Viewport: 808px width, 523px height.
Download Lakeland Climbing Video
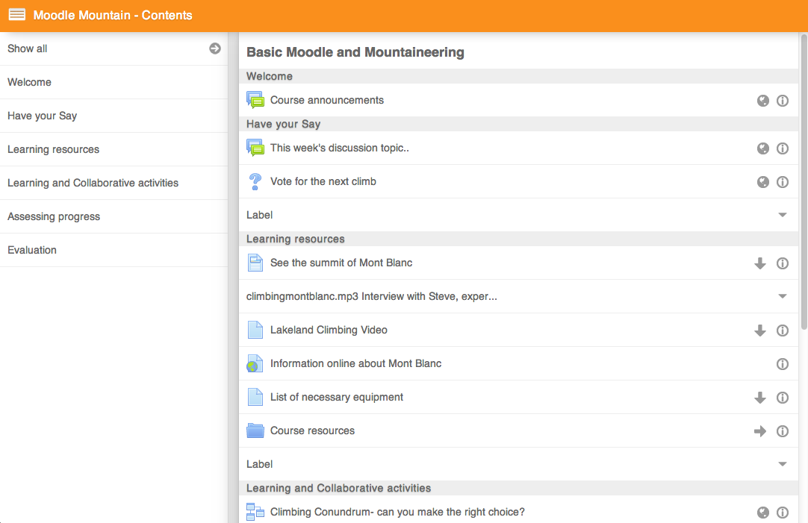click(x=760, y=331)
